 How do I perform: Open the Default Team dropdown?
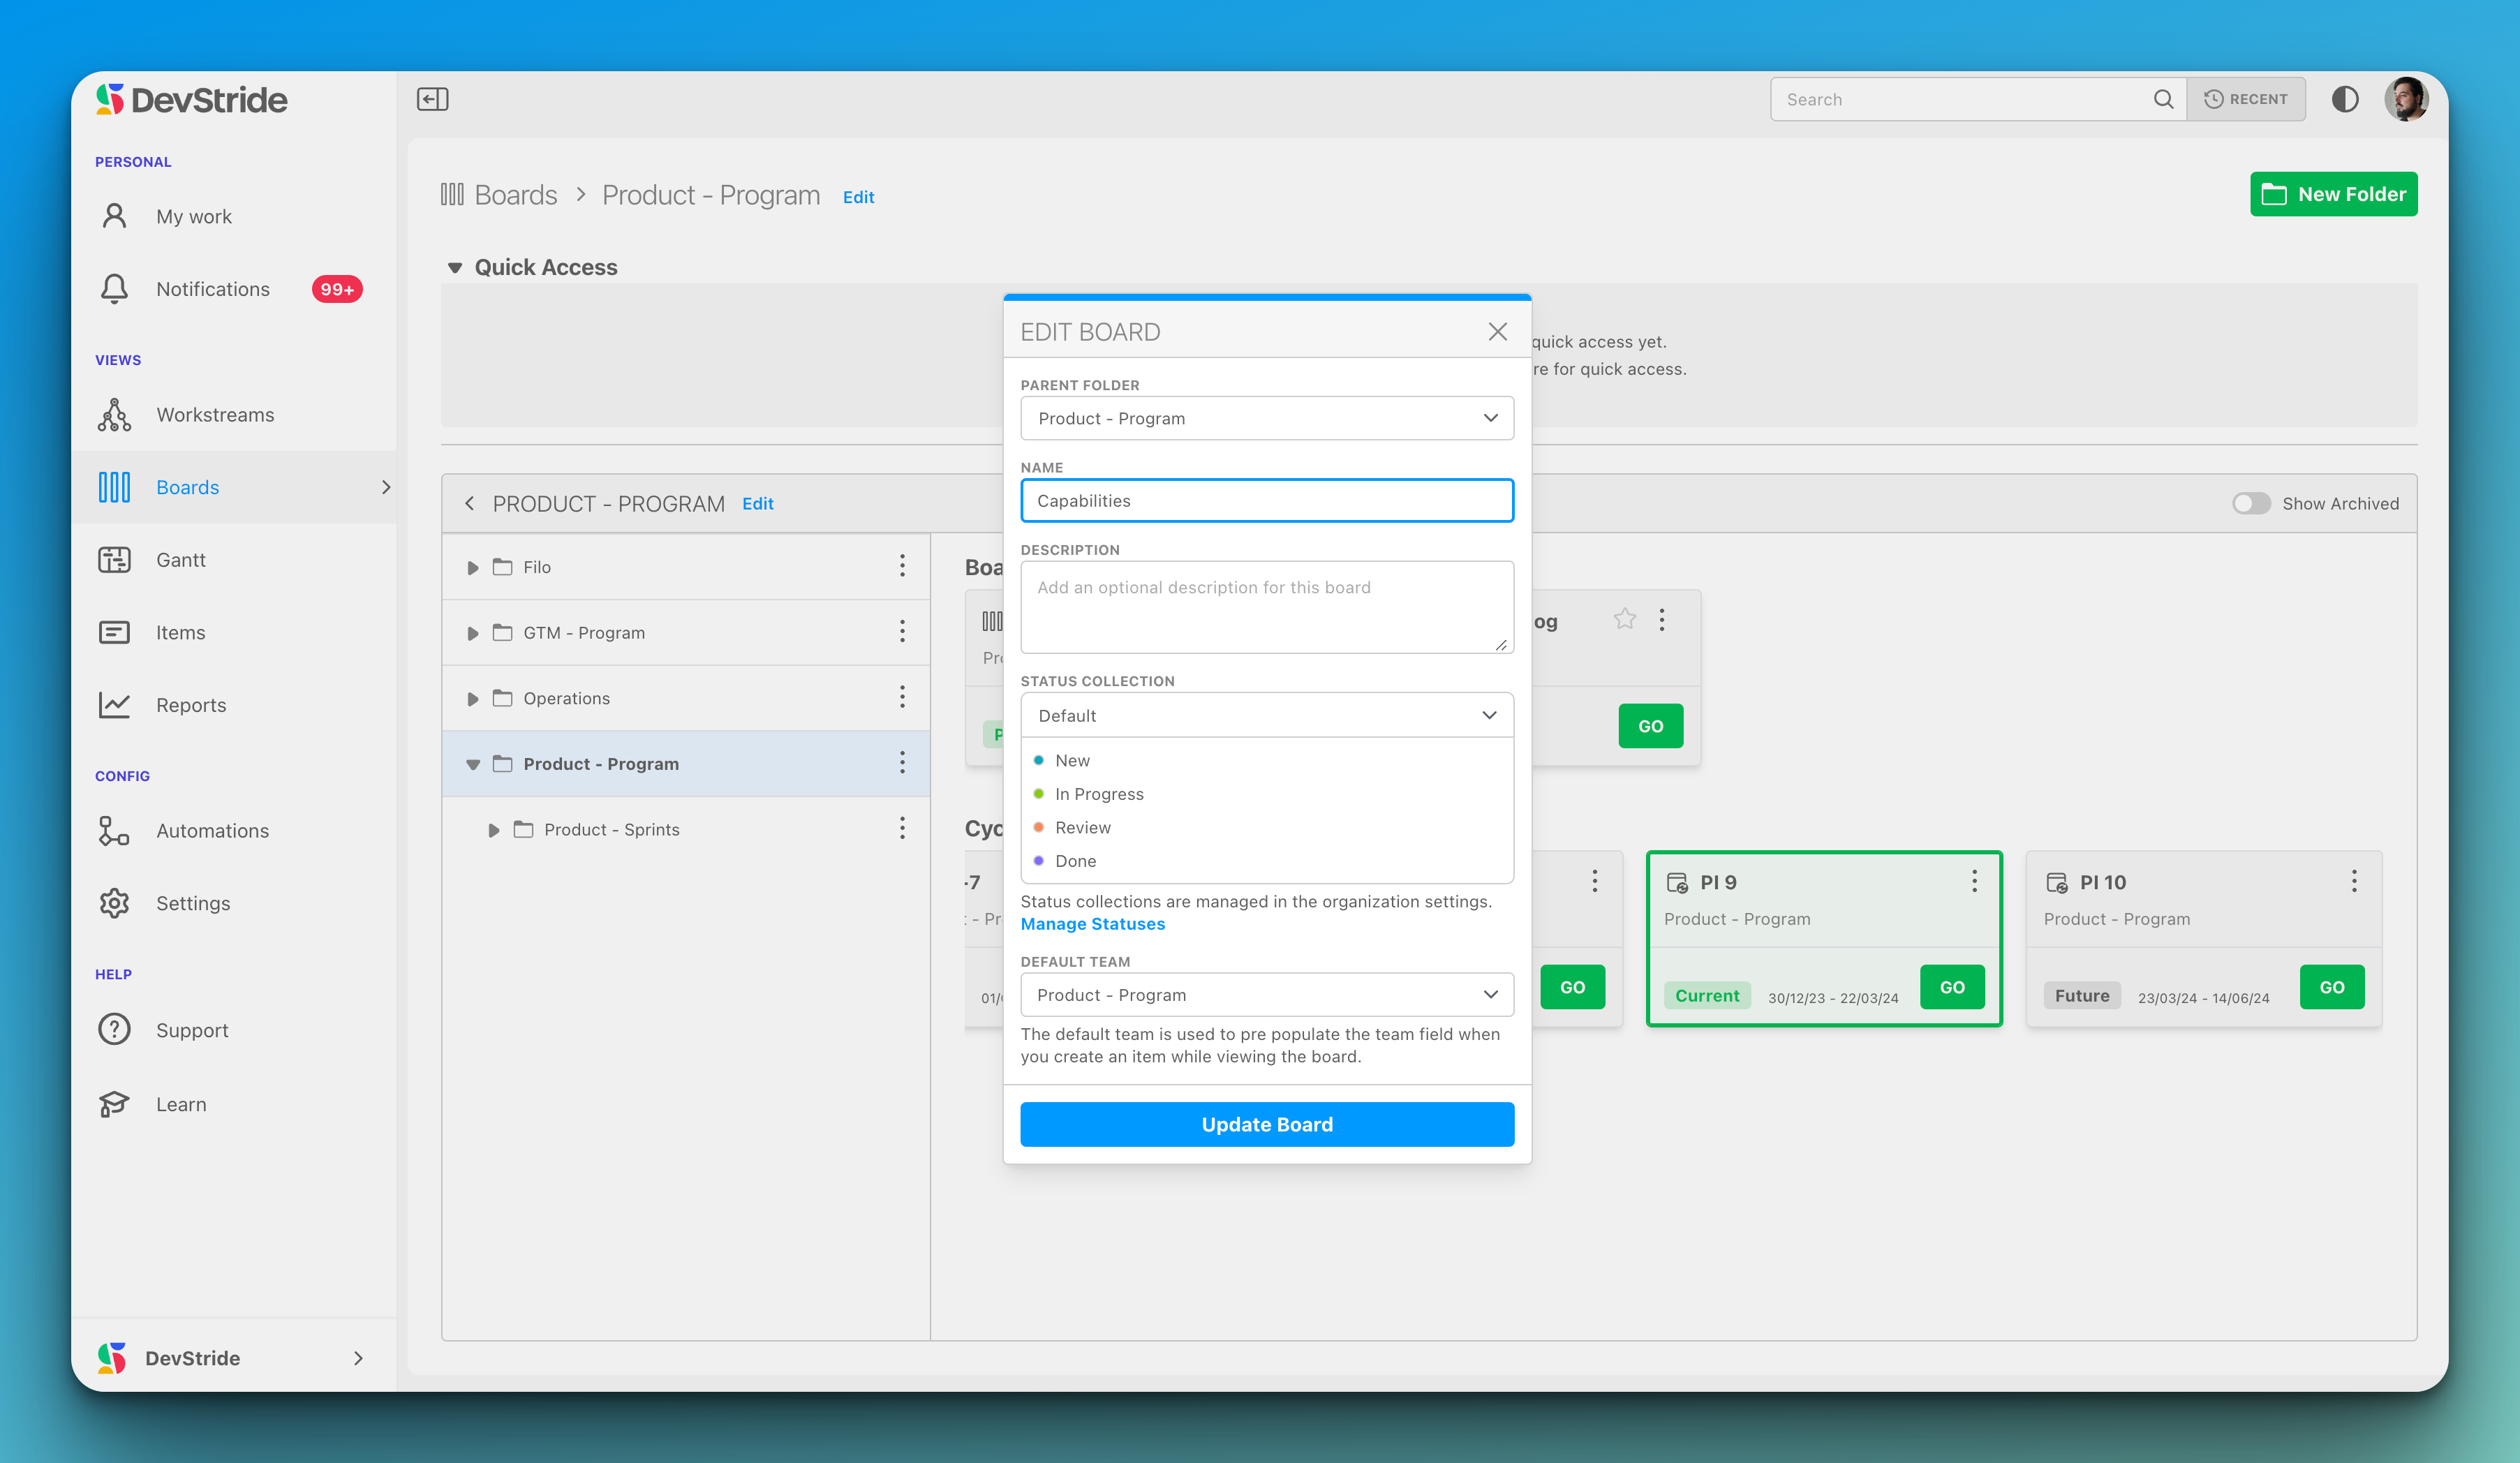pyautogui.click(x=1266, y=995)
